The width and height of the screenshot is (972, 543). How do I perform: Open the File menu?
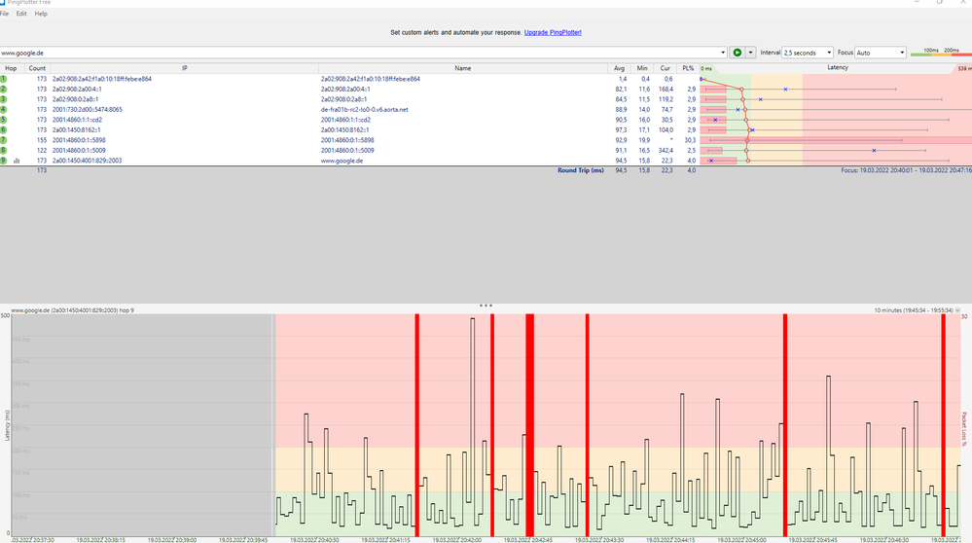coord(4,14)
